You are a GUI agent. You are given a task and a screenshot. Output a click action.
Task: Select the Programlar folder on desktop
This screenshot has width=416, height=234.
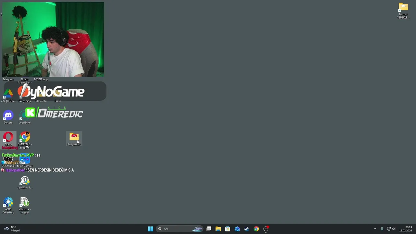point(74,139)
